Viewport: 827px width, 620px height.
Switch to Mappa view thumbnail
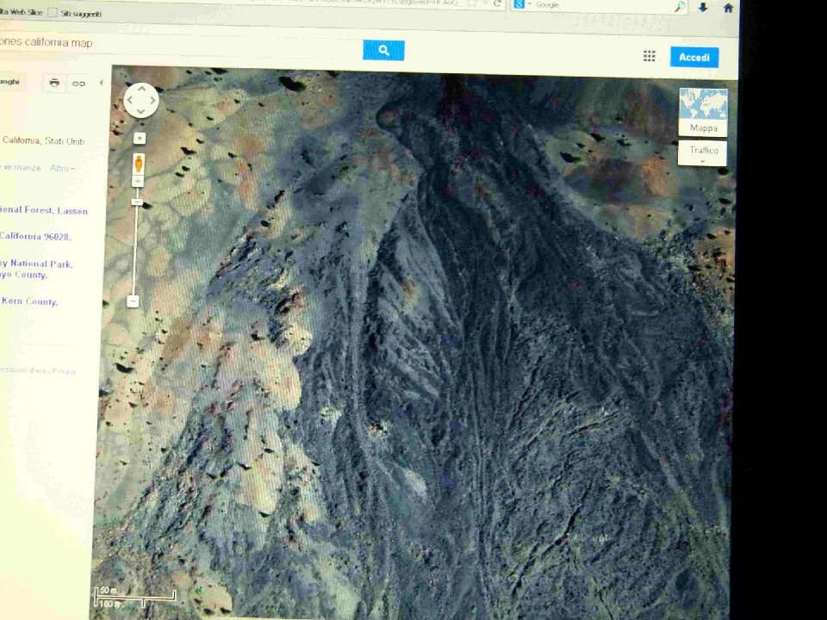tap(703, 112)
